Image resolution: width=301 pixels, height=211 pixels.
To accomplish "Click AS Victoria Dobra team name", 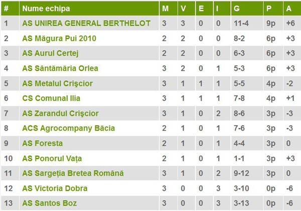I will coord(55,188).
